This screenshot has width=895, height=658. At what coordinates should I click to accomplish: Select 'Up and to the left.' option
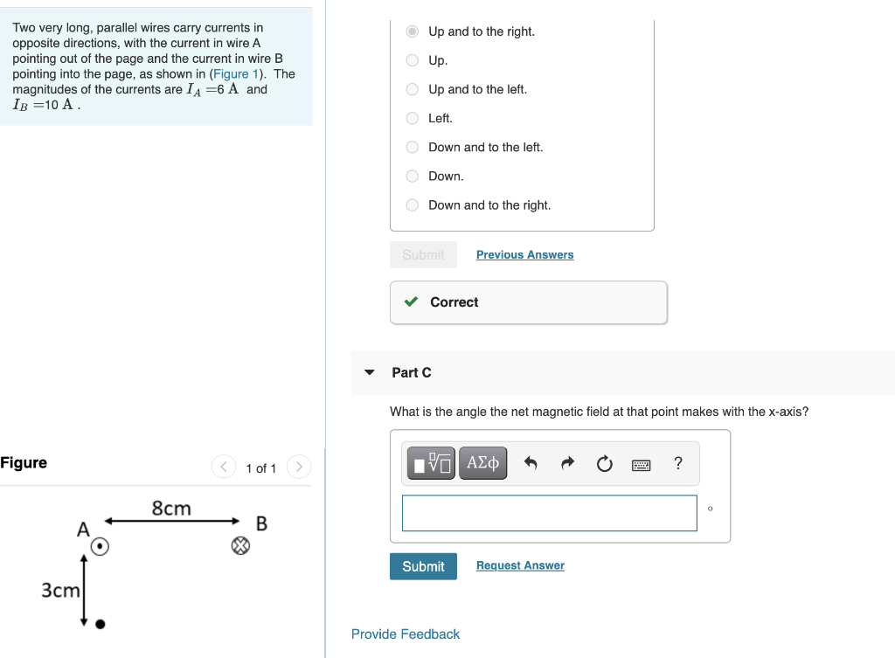(x=413, y=89)
